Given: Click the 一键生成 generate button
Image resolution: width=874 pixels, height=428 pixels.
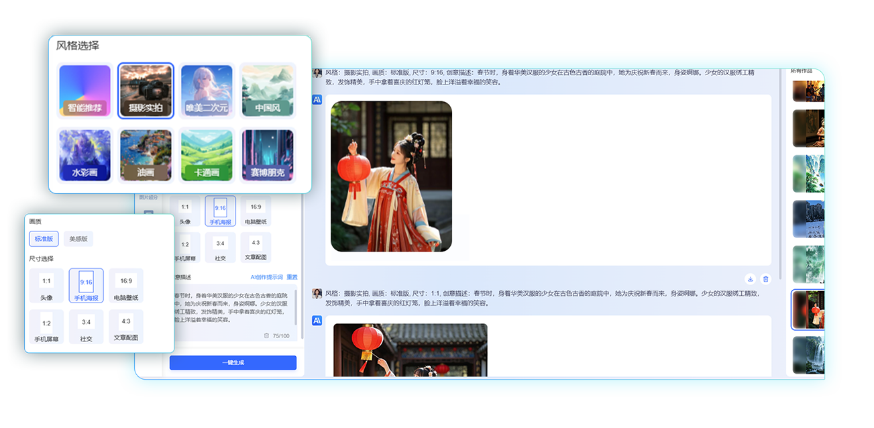Looking at the screenshot, I should pos(233,362).
